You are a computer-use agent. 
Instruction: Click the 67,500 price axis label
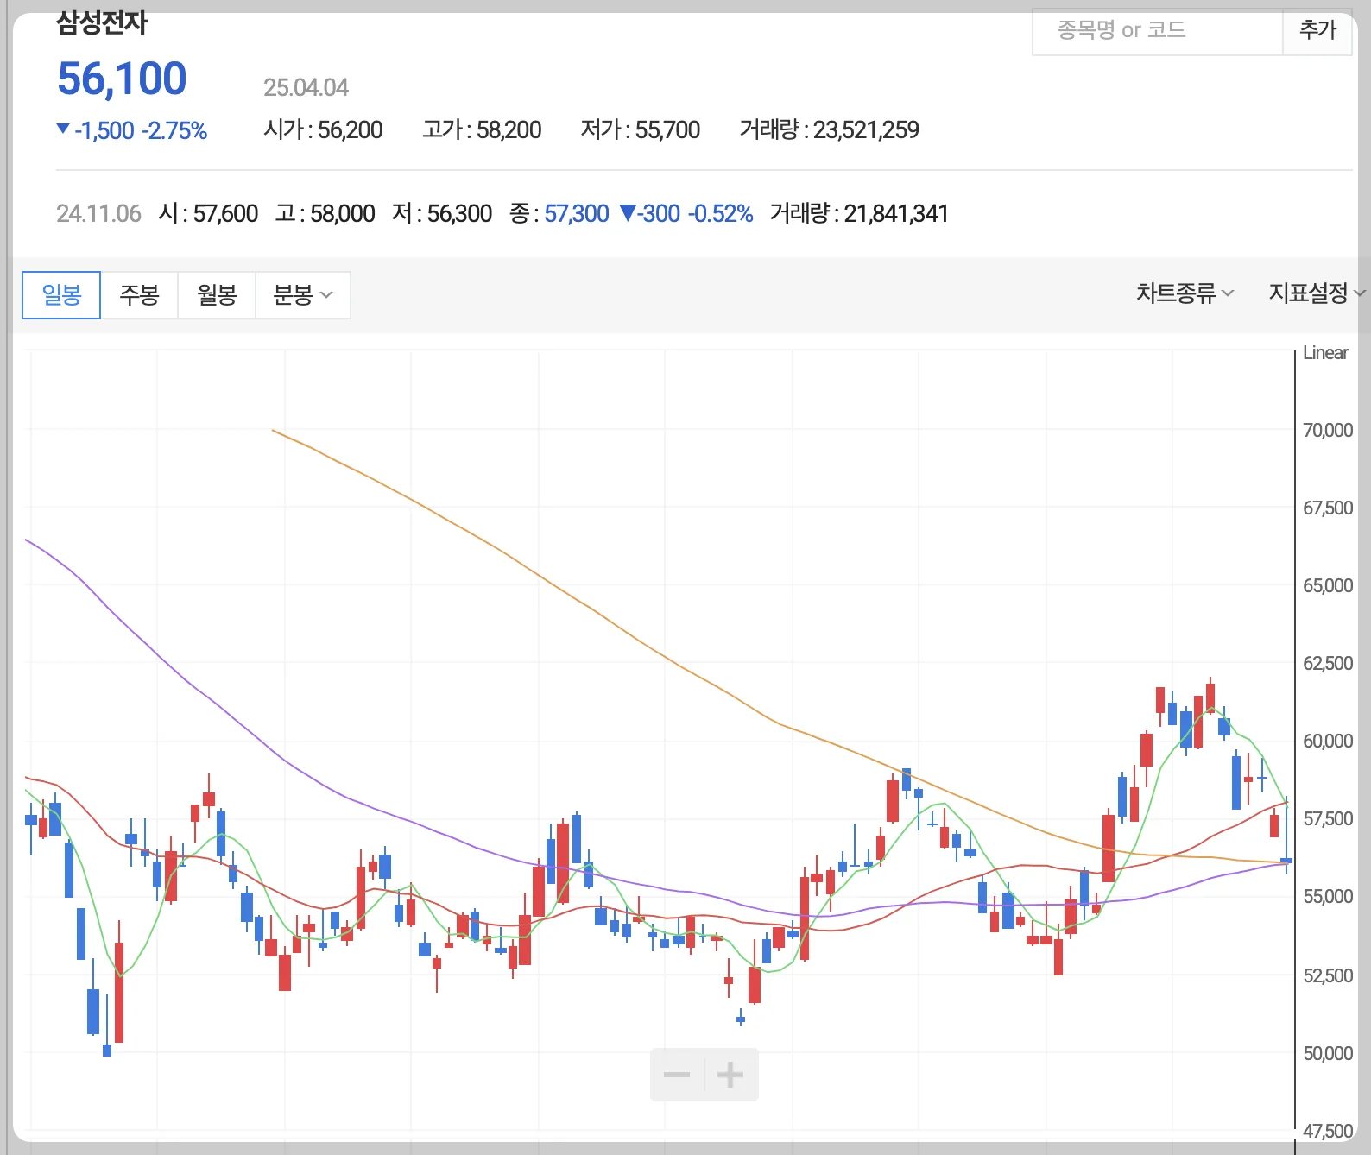point(1328,508)
